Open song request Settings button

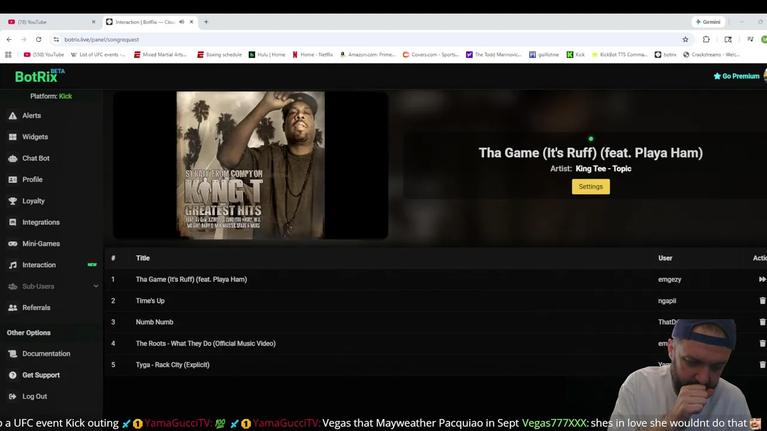click(x=590, y=187)
